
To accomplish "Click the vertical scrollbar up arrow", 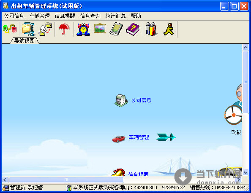I will [246, 48].
